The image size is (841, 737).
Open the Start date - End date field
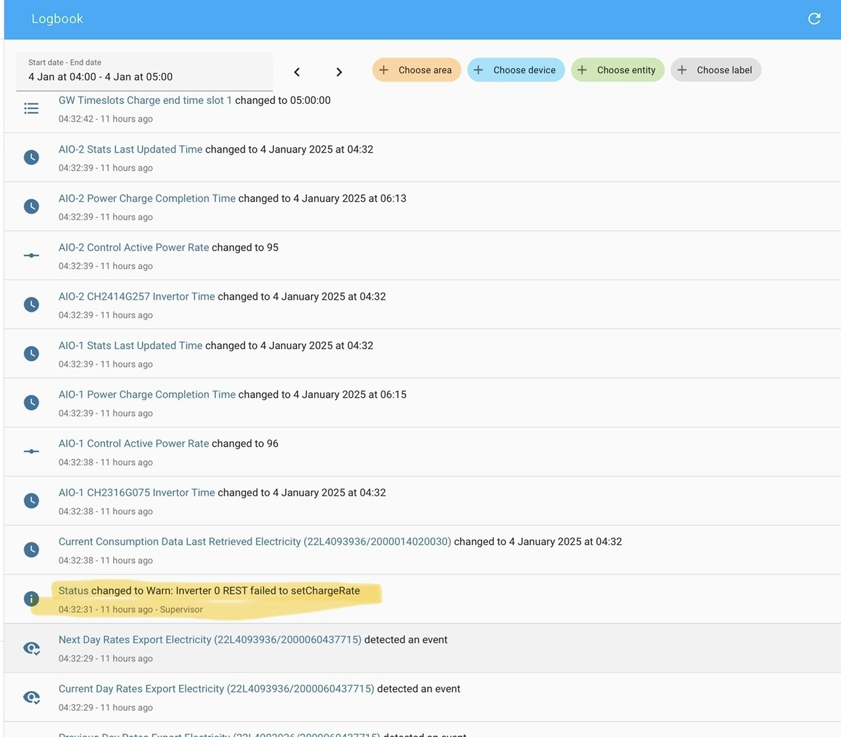(x=145, y=71)
